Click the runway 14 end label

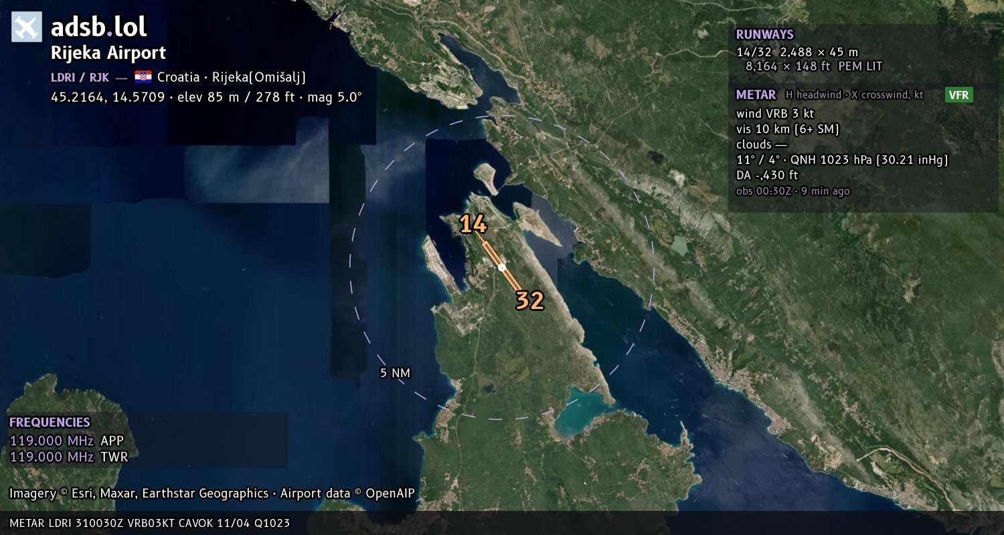click(x=473, y=225)
